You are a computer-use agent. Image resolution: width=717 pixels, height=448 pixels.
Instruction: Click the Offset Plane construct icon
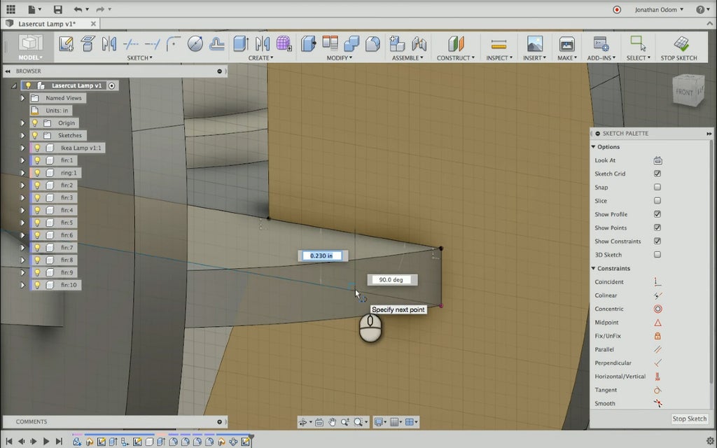[456, 44]
